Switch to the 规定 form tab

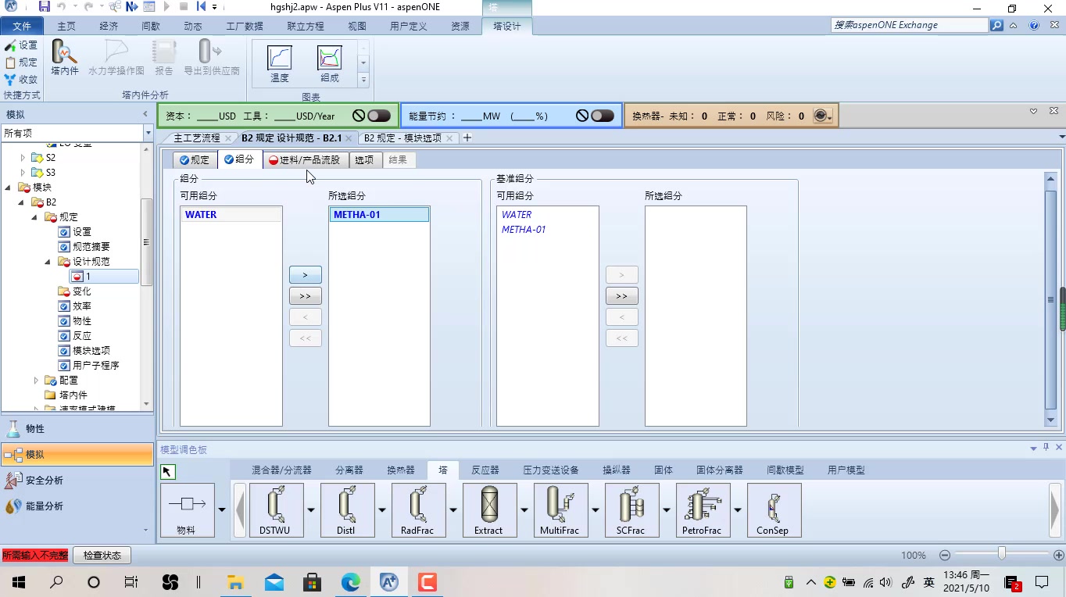tap(195, 160)
